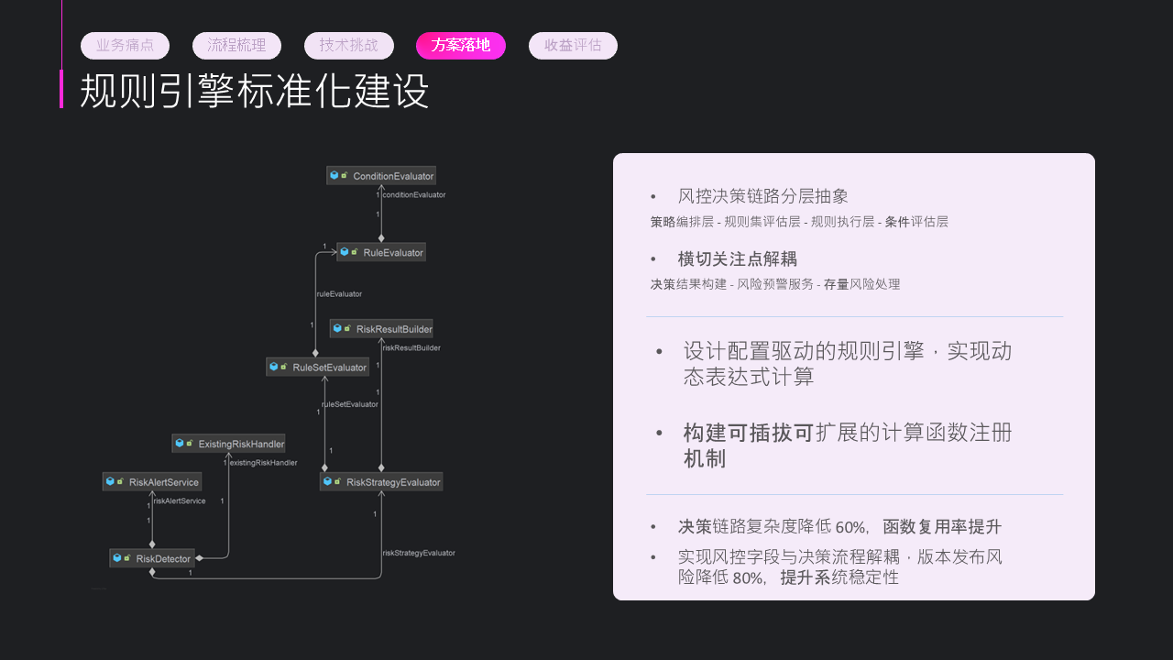Click the bullet 决策链路复杂度降低 60%
Viewport: 1173px width, 660px height.
tap(839, 527)
